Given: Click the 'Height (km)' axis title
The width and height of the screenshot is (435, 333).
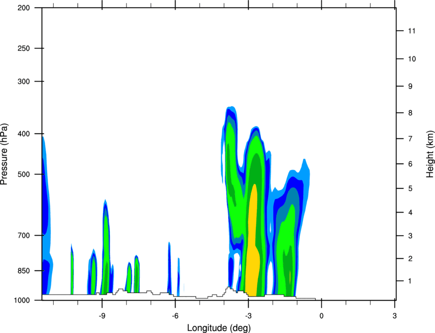Looking at the screenshot, I should tap(430, 154).
